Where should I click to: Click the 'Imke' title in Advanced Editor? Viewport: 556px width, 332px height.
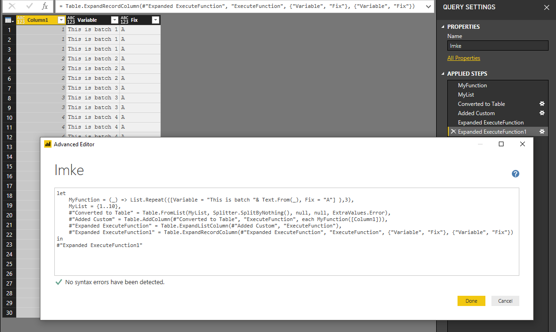point(69,170)
